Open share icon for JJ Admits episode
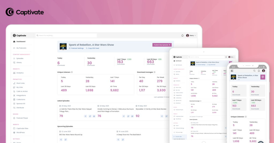Image resolution: width=274 pixels, height=143 pixels. (85, 116)
